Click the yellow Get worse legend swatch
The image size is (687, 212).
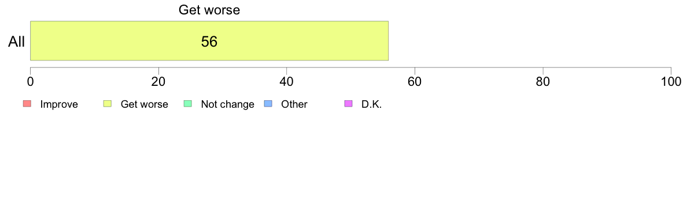108,104
